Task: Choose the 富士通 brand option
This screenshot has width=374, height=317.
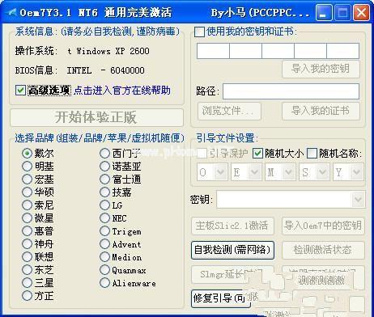Action: (104, 180)
